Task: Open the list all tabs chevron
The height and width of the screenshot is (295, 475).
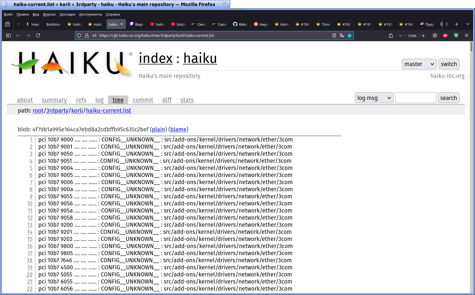Action: point(467,24)
